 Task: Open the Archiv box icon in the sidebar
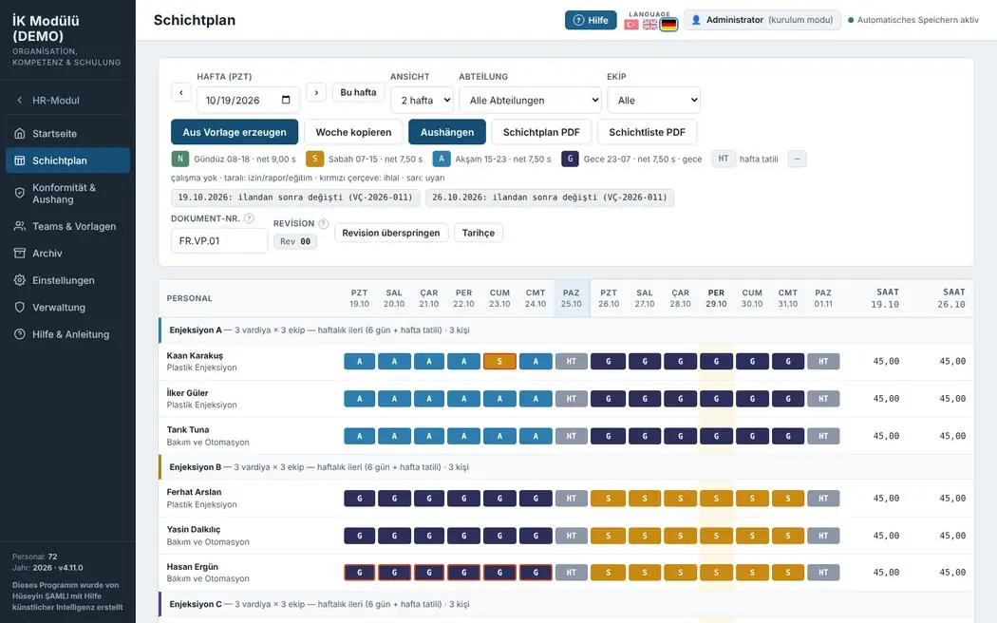20,253
